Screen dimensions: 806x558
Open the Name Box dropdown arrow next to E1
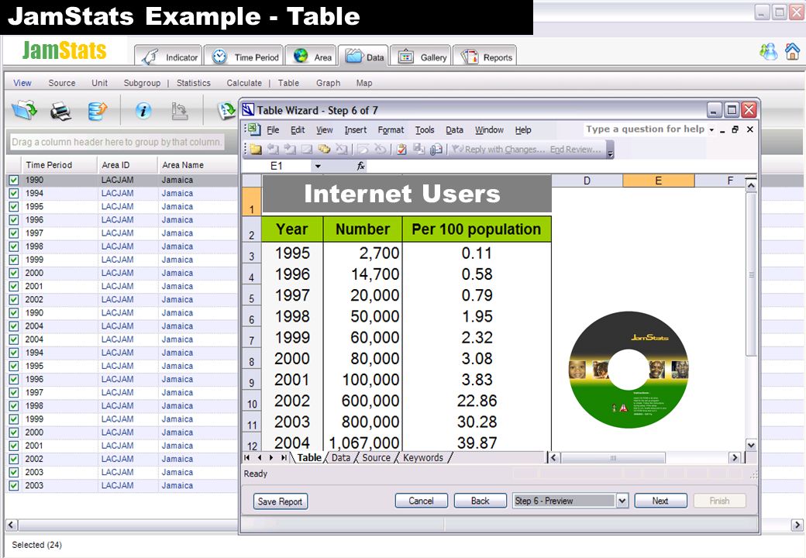[x=318, y=166]
